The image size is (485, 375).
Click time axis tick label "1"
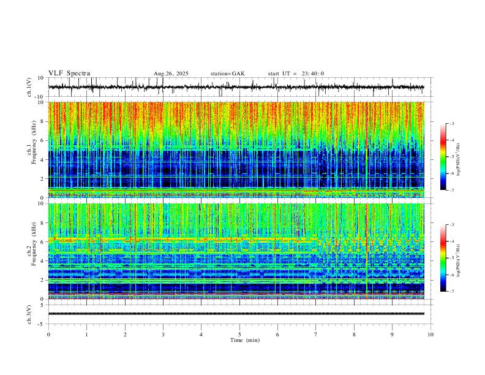pyautogui.click(x=86, y=335)
